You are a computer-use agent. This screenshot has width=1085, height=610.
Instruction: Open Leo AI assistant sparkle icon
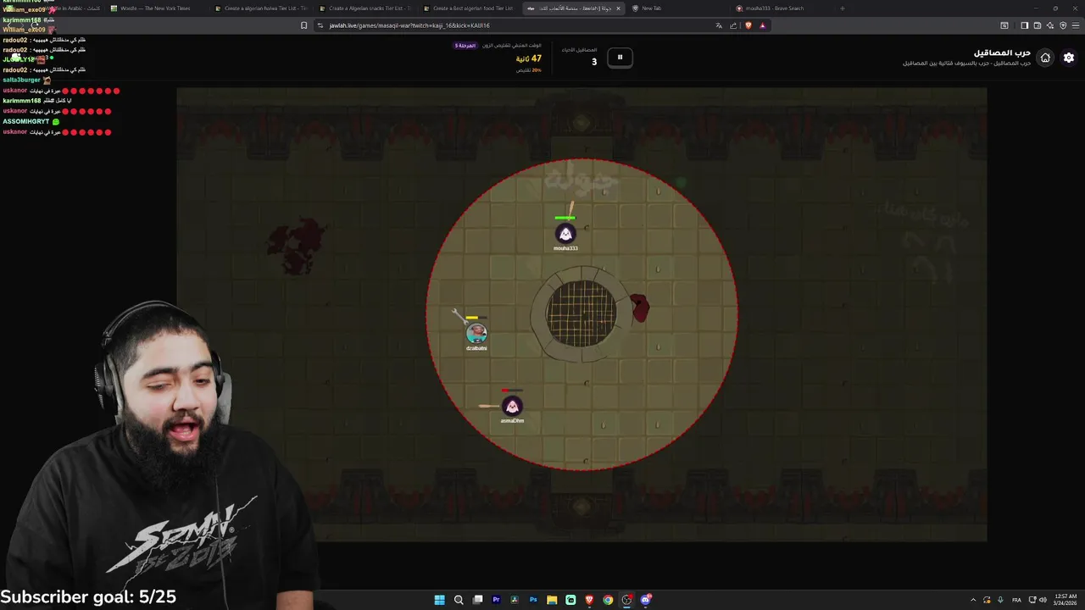click(1050, 25)
